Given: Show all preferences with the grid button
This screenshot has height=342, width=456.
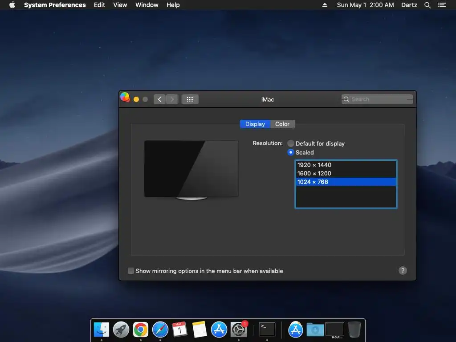Looking at the screenshot, I should coord(190,99).
